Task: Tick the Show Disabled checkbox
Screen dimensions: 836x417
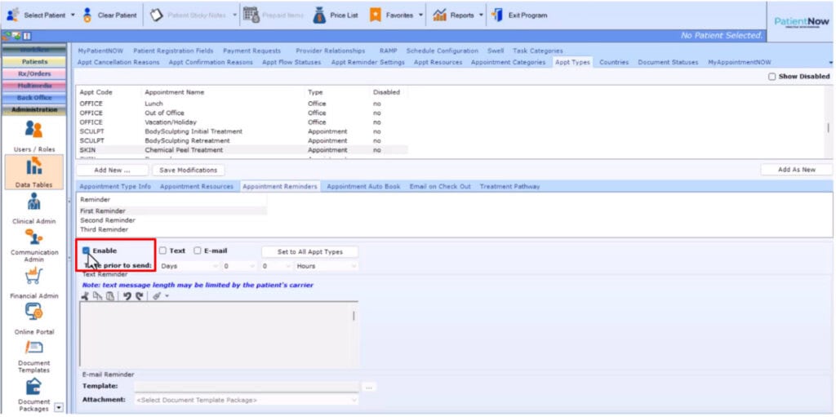Action: [772, 77]
